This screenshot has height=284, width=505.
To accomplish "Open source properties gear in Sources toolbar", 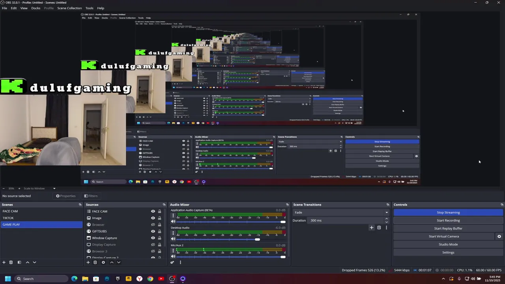I will point(103,262).
